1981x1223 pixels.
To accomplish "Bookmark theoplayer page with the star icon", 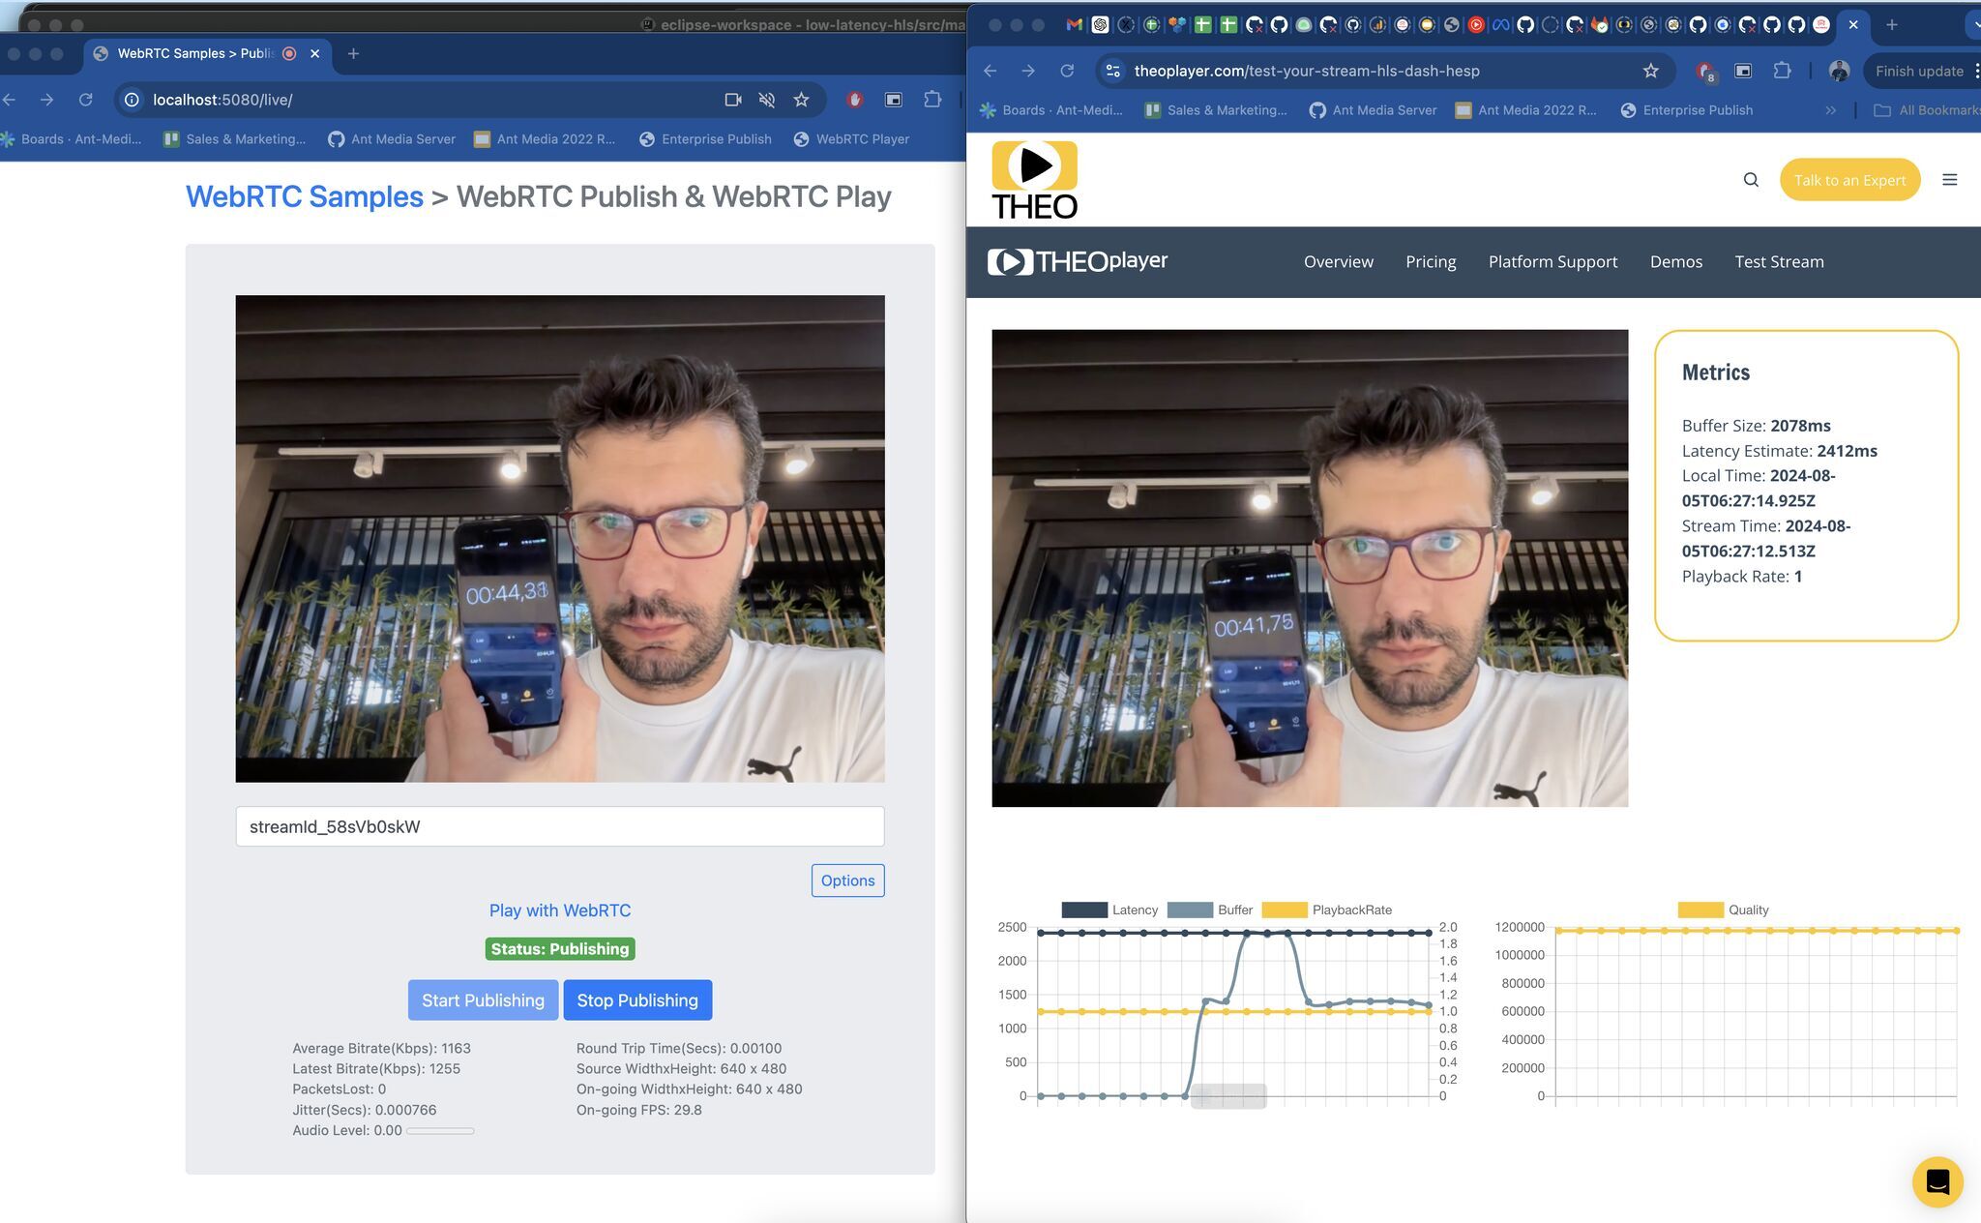I will point(1651,71).
